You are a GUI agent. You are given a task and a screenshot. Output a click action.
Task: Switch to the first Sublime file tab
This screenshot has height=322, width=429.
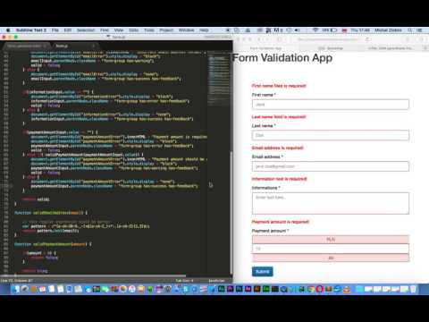click(27, 46)
